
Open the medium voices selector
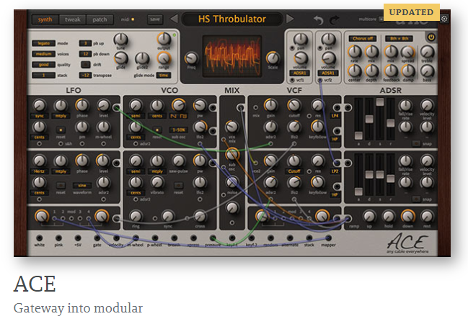tap(43, 54)
